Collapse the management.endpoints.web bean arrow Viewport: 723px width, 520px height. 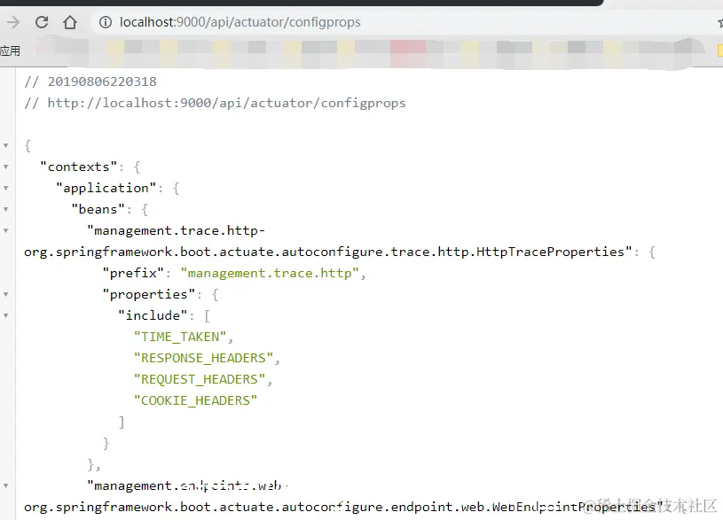pyautogui.click(x=6, y=485)
